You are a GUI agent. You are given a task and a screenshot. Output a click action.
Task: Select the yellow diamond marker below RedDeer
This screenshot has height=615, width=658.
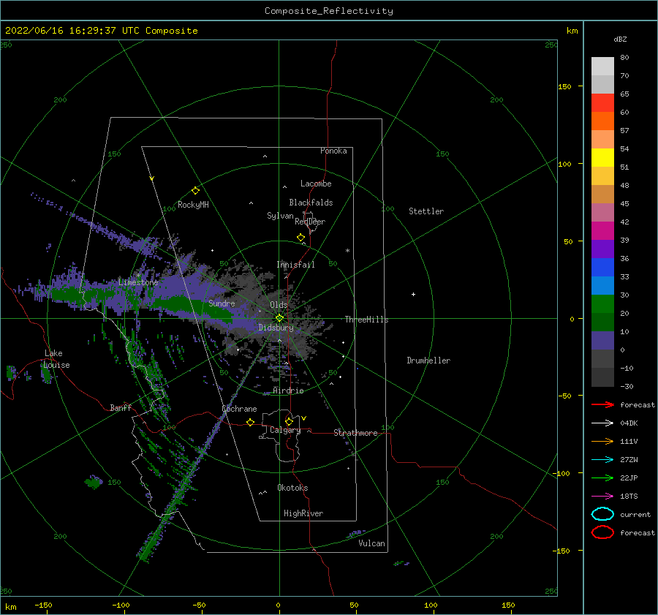click(x=300, y=238)
